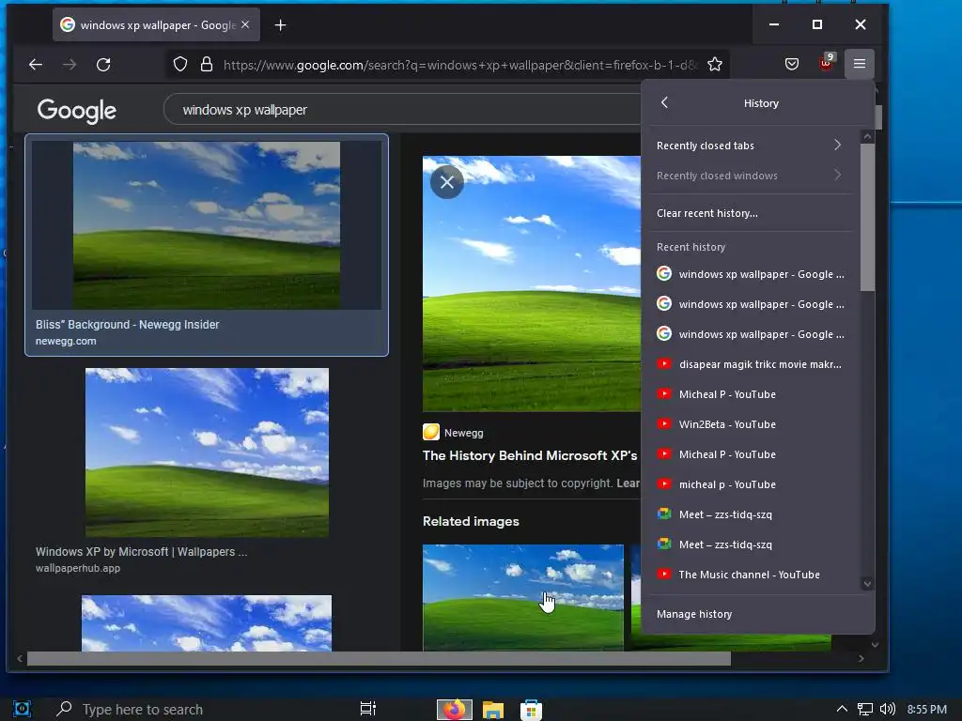Click the 8:55 PM taskbar clock
Image resolution: width=962 pixels, height=721 pixels.
(927, 710)
